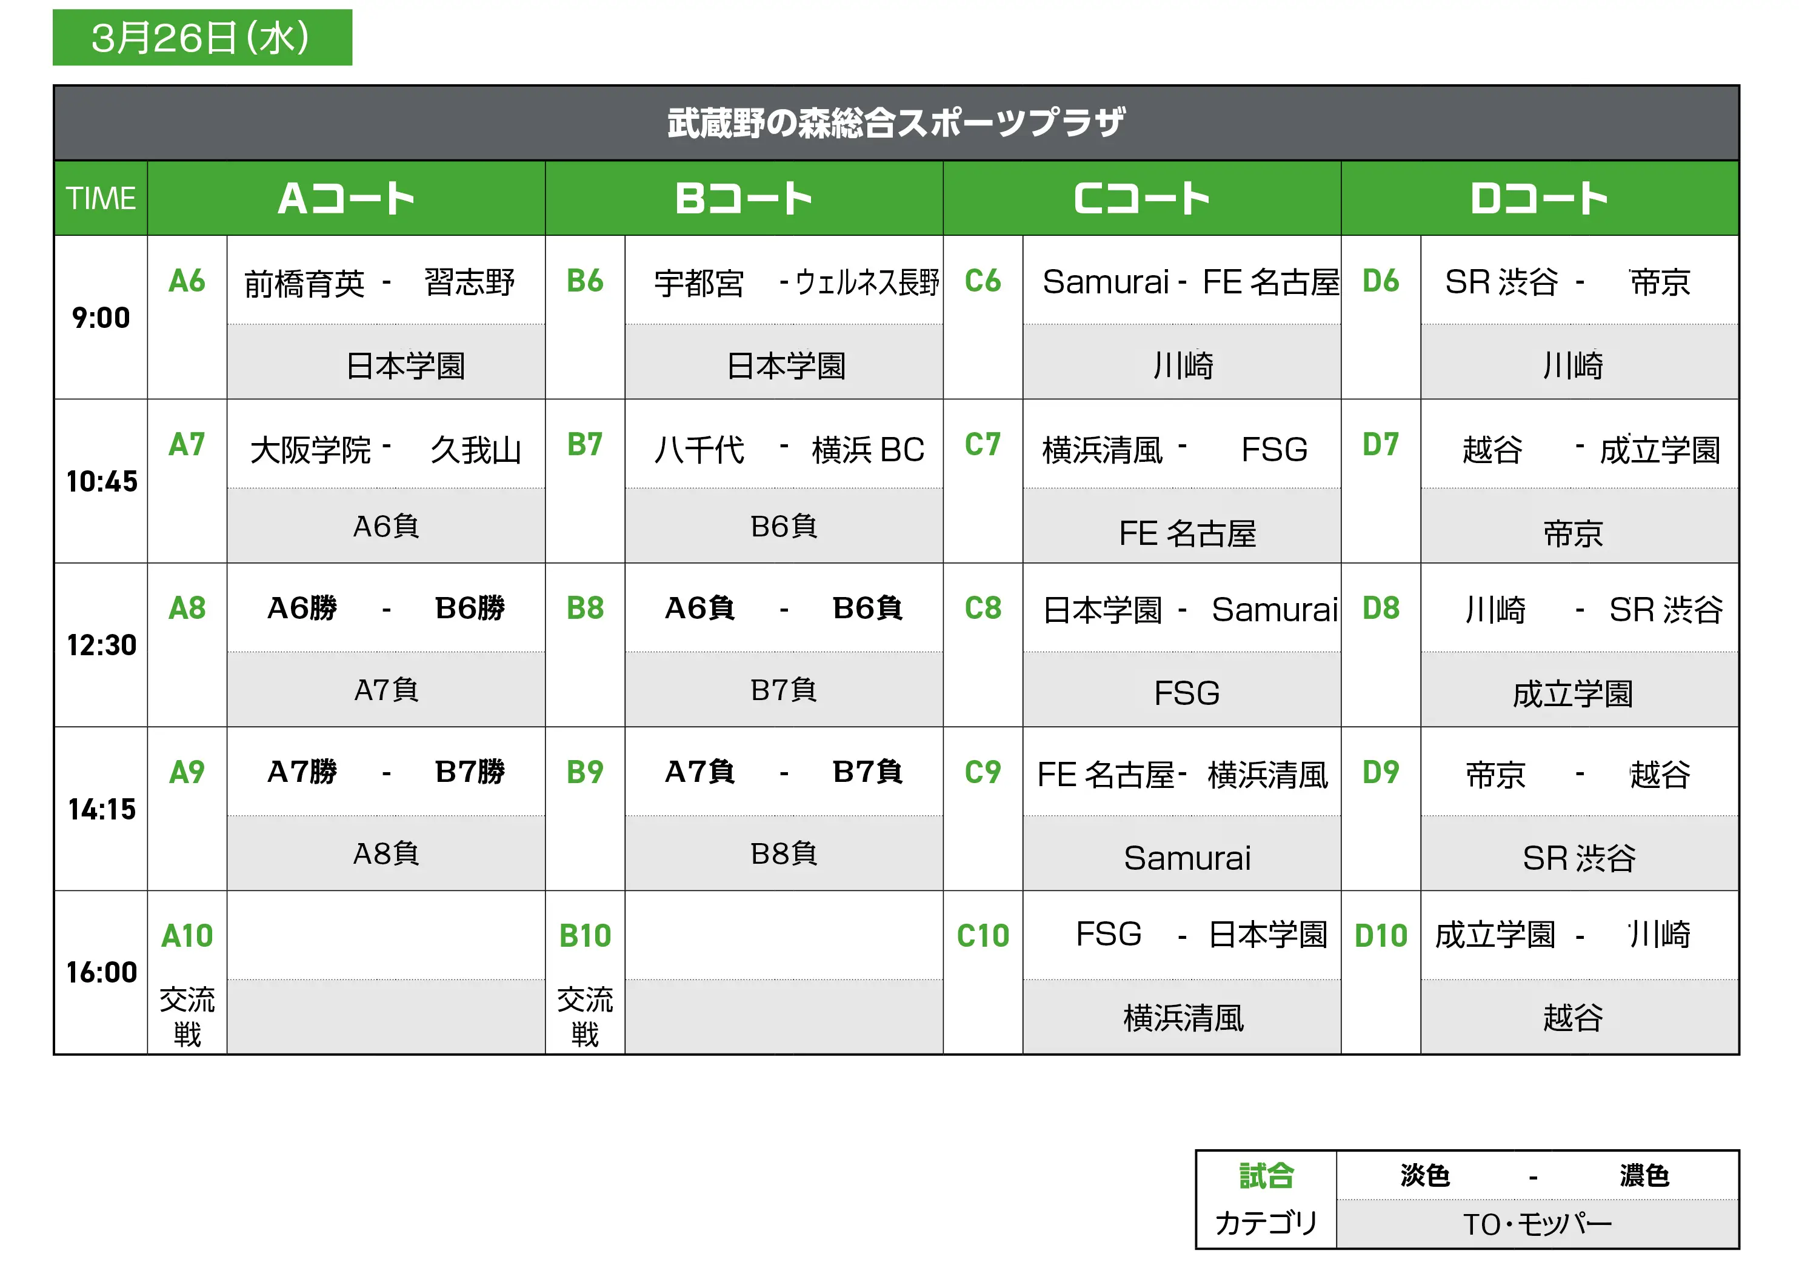This screenshot has width=1799, height=1288.
Task: Select team 前橋育英 in game A6
Action: point(305,283)
